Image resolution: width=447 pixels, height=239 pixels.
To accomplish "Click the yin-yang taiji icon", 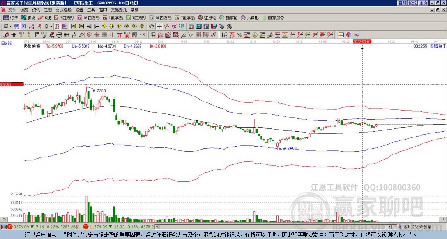I will point(348,35).
